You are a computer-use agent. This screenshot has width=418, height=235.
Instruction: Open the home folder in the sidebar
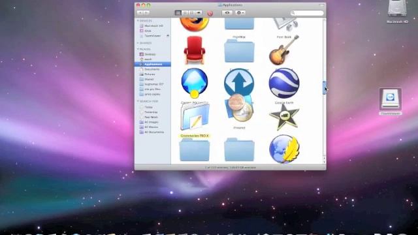tap(153, 59)
